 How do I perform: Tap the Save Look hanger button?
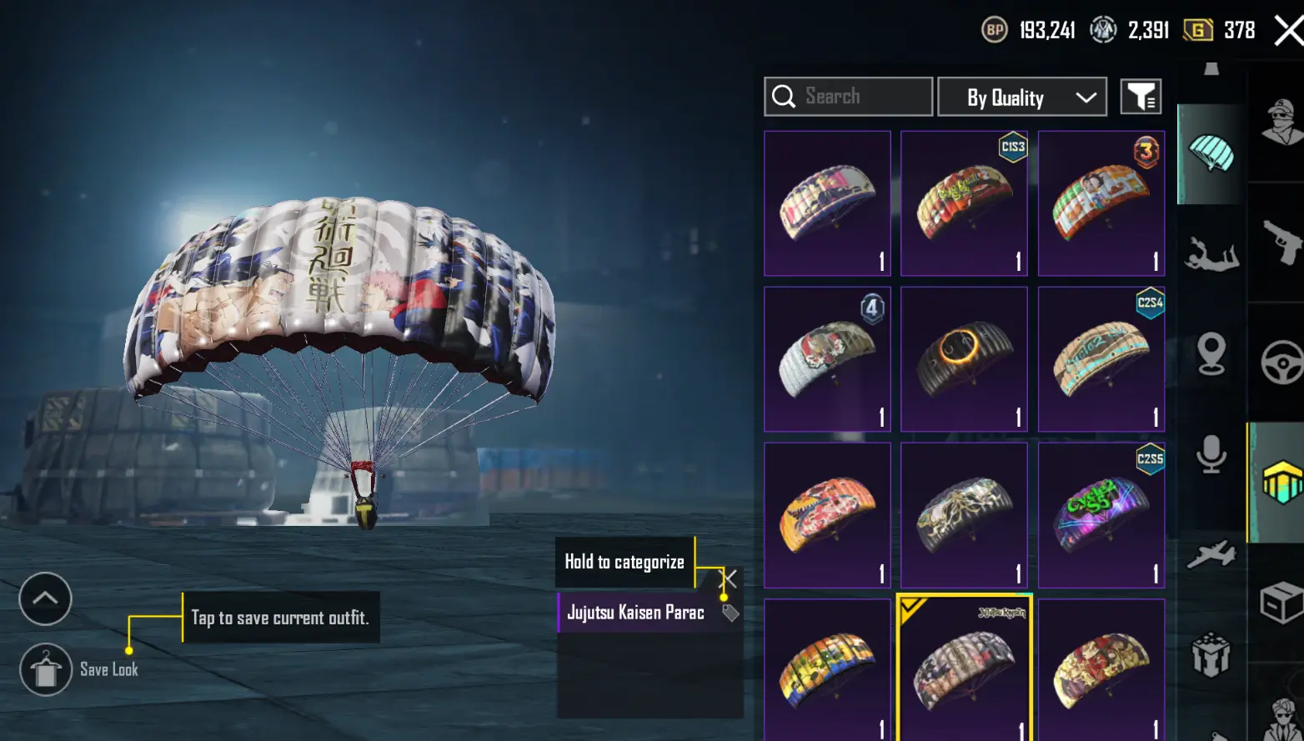tap(46, 670)
